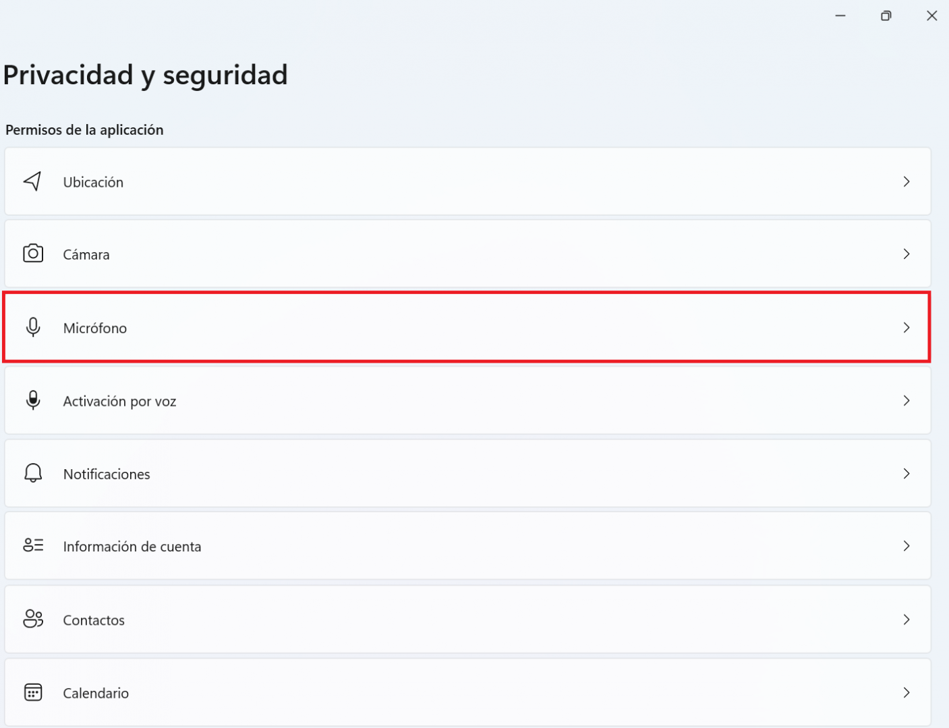Restore down the Settings window
This screenshot has height=728, width=949.
click(x=886, y=16)
